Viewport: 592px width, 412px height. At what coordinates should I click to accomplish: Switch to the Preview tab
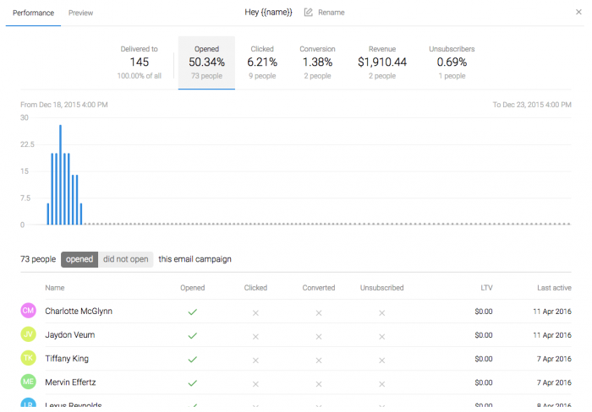(81, 14)
